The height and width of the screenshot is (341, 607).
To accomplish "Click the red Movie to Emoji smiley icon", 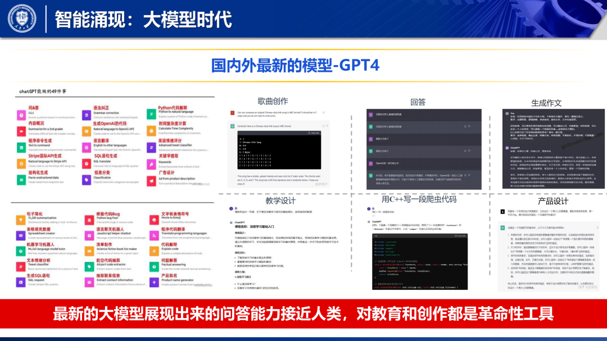I will tap(154, 220).
